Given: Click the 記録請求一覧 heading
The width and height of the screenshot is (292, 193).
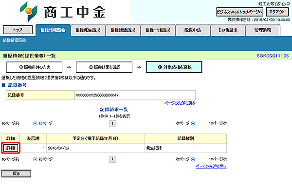Looking at the screenshot, I should tap(114, 110).
